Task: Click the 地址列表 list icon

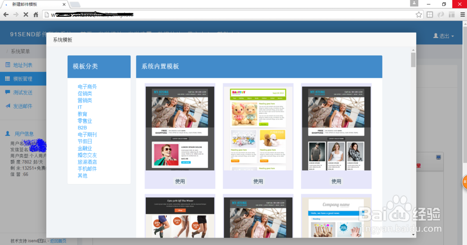Action: [8, 65]
